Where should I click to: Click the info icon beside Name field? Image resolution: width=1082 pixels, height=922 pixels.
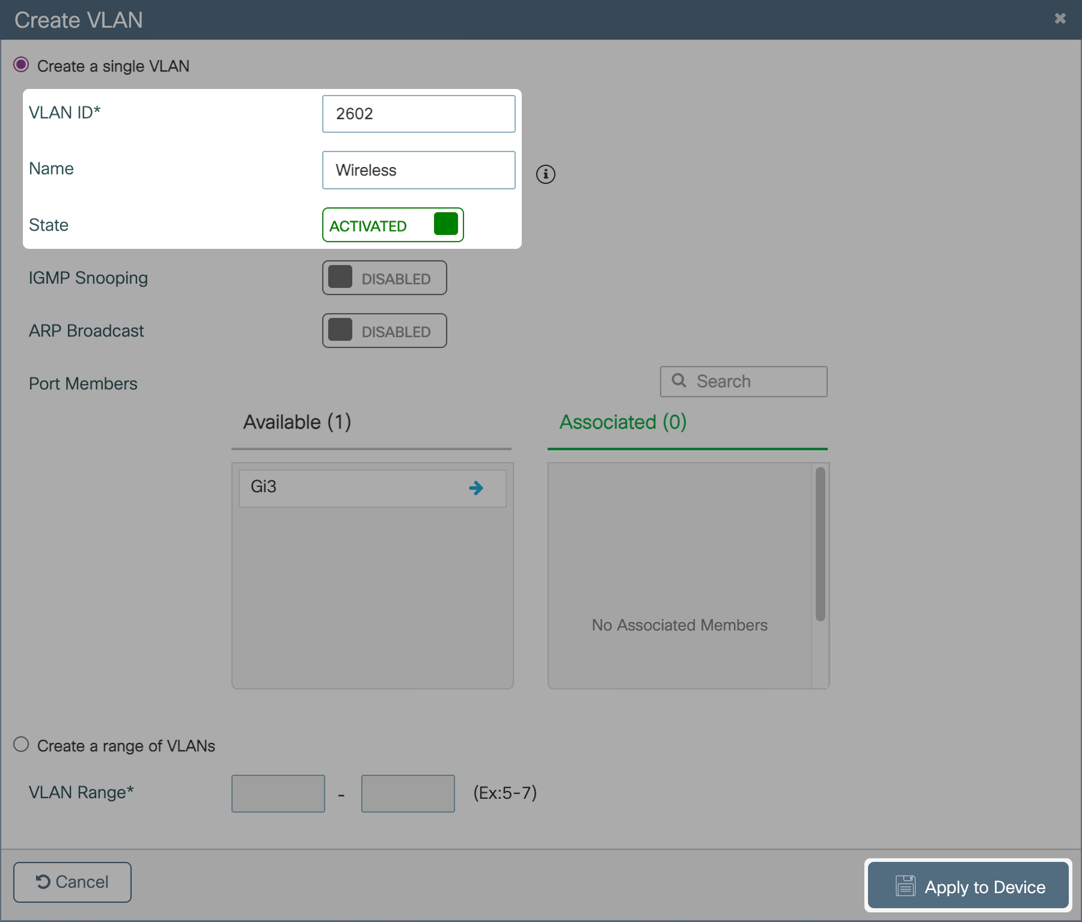coord(545,174)
